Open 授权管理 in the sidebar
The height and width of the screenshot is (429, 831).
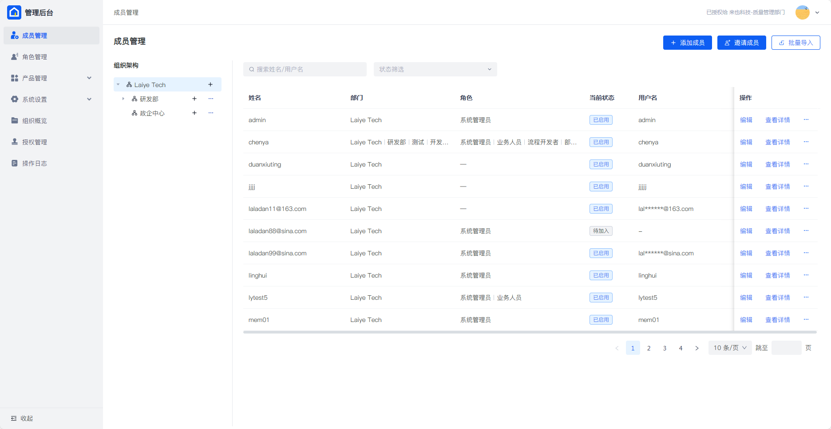tap(51, 142)
